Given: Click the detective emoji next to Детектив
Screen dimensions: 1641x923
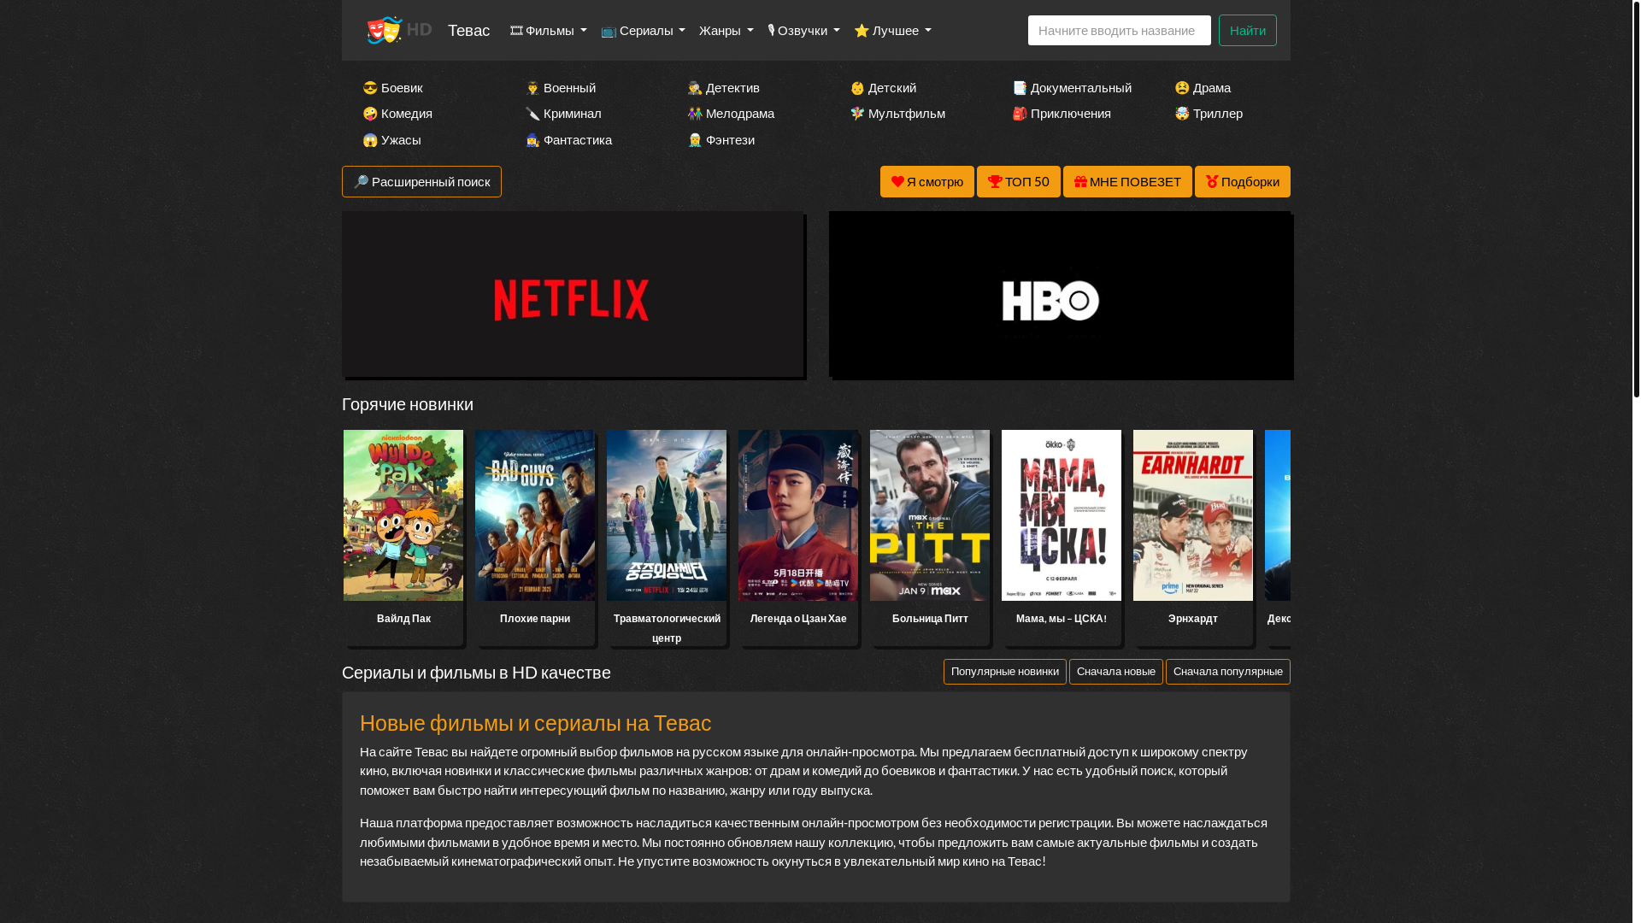Looking at the screenshot, I should coord(695,88).
